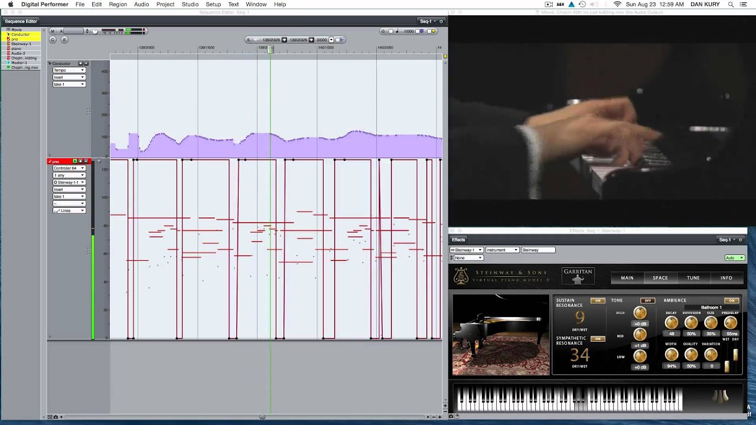756x425 pixels.
Task: Click the circular knob in the editor toolbar
Action: [x=95, y=31]
